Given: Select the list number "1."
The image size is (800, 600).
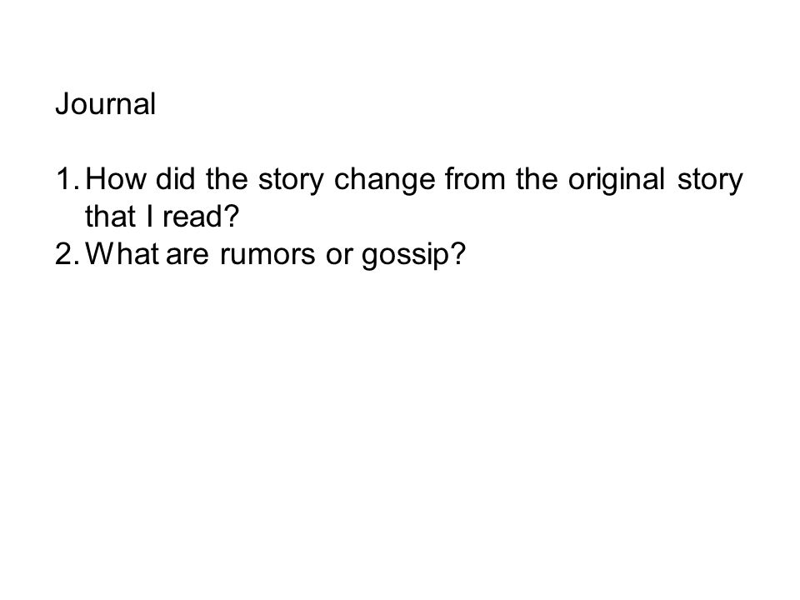Looking at the screenshot, I should tap(67, 179).
